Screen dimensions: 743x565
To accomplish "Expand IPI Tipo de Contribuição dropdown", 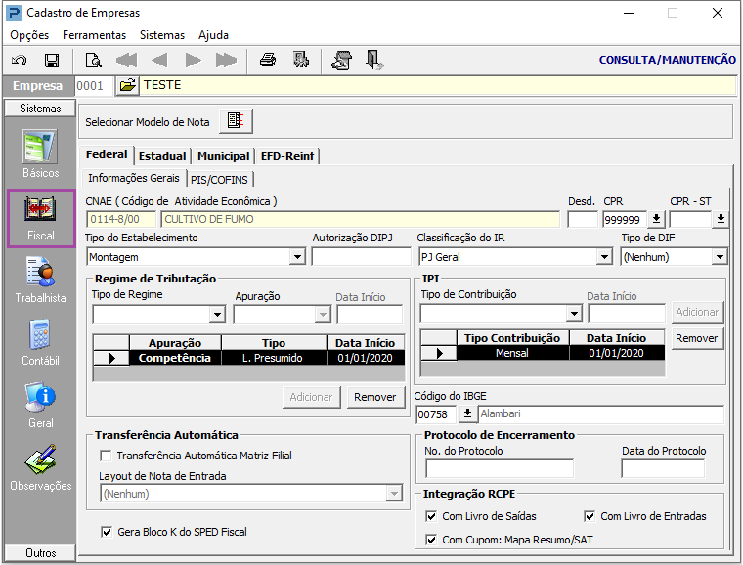I will (574, 313).
